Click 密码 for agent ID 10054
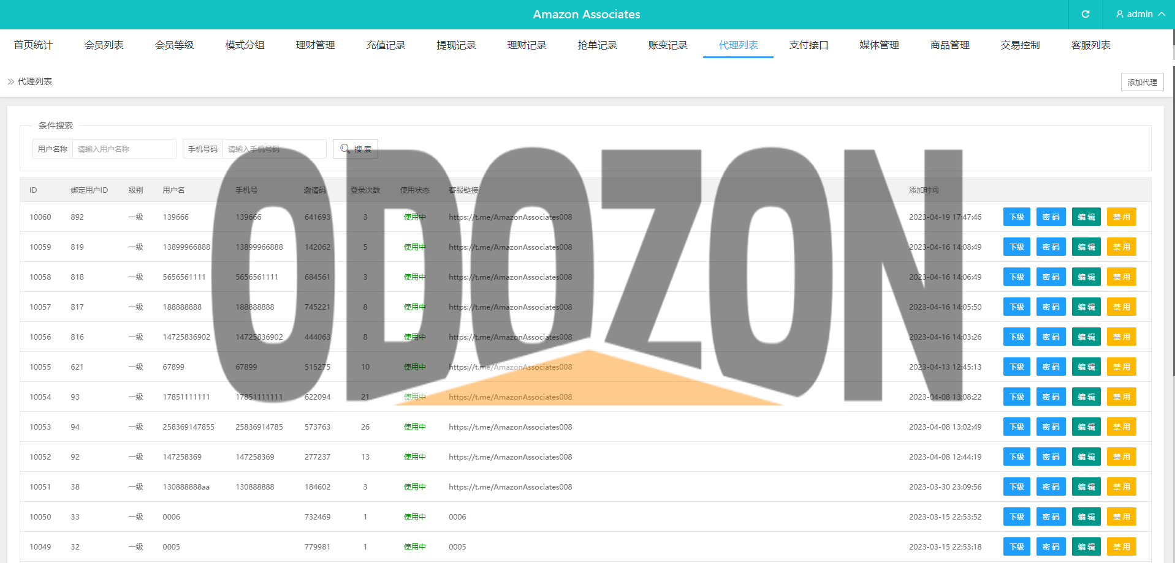The image size is (1175, 563). click(x=1051, y=397)
